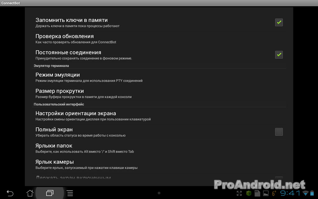Viewport: 318px width, 199px height.
Task: Select Настройки ориентации экрана
Action: point(159,116)
